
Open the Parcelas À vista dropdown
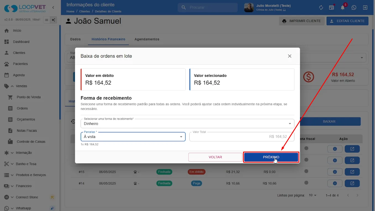(133, 136)
